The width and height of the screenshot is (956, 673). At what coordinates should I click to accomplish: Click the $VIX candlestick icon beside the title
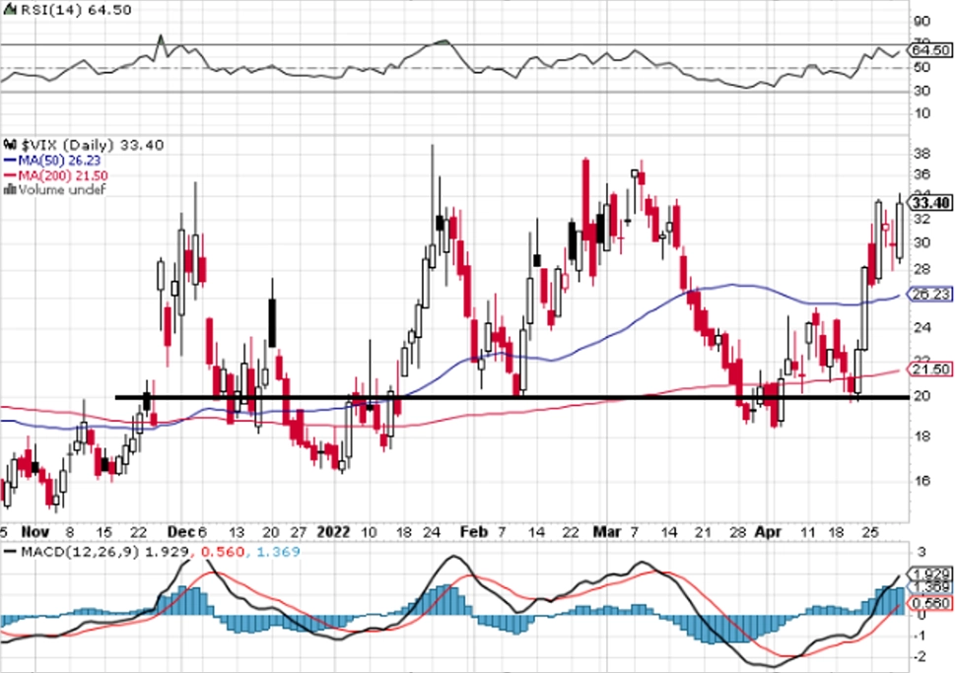(10, 145)
